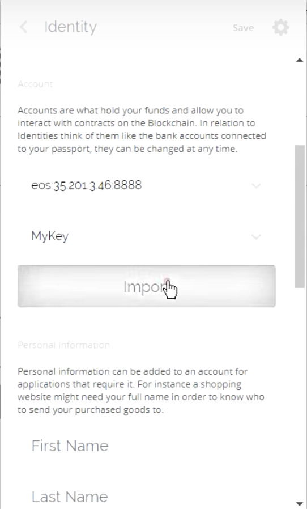Viewport: 307px width, 509px height.
Task: Open settings via the gear icon
Action: pyautogui.click(x=281, y=27)
